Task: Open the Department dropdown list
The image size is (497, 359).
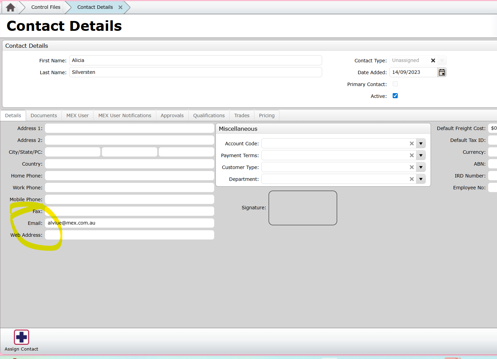Action: [421, 179]
